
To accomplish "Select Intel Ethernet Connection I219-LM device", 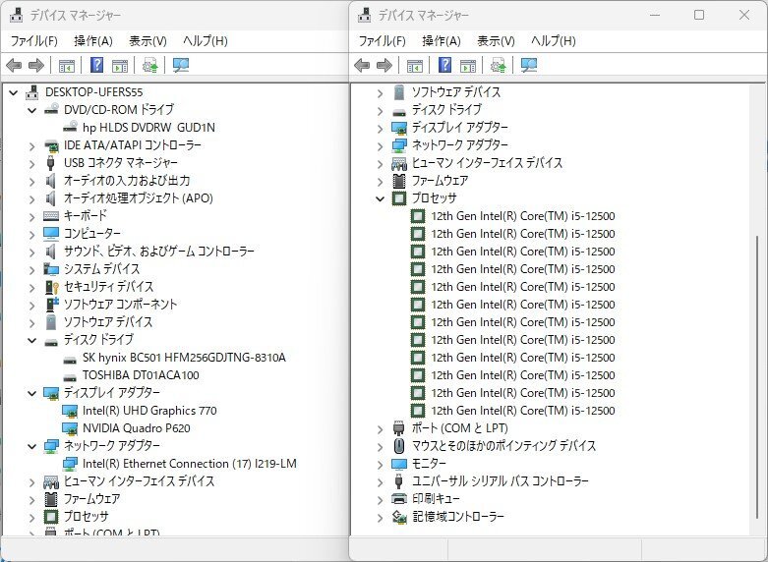I will (189, 464).
